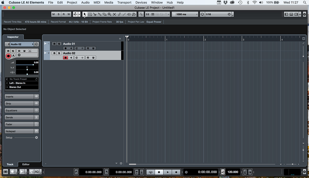
Task: Select the Split scissors tool
Action: (95, 14)
